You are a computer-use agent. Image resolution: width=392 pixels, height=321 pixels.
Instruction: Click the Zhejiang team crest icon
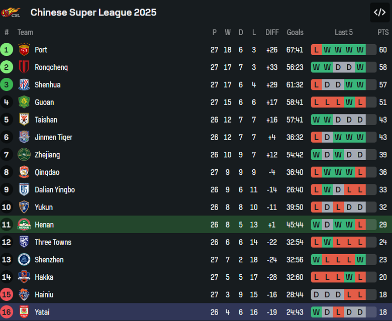pos(24,155)
